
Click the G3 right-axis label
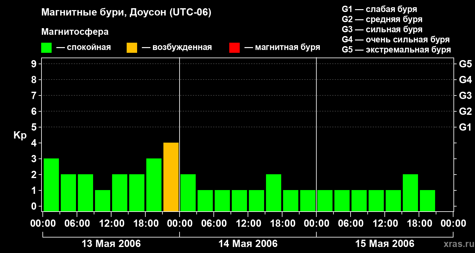pyautogui.click(x=465, y=96)
